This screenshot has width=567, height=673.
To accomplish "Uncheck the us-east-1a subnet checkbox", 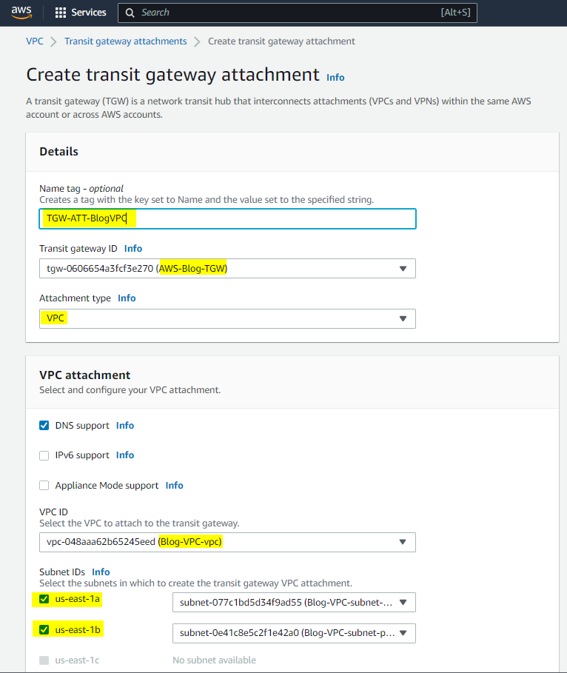I will click(44, 599).
